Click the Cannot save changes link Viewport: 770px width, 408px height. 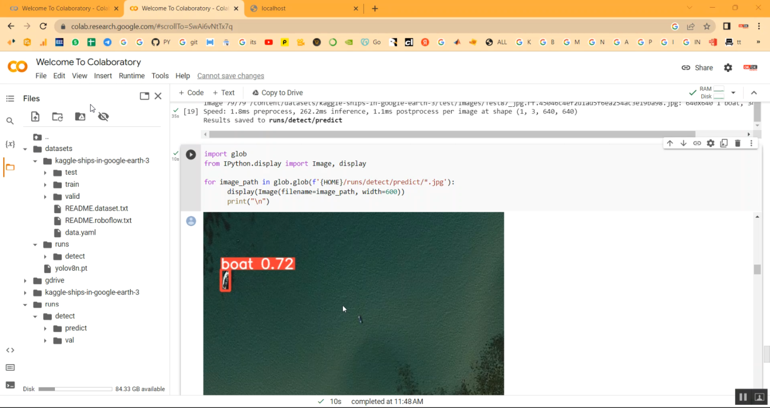point(230,76)
